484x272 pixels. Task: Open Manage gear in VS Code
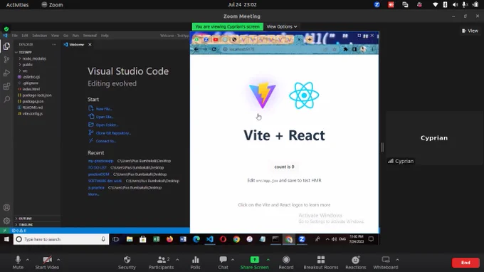click(x=6, y=221)
